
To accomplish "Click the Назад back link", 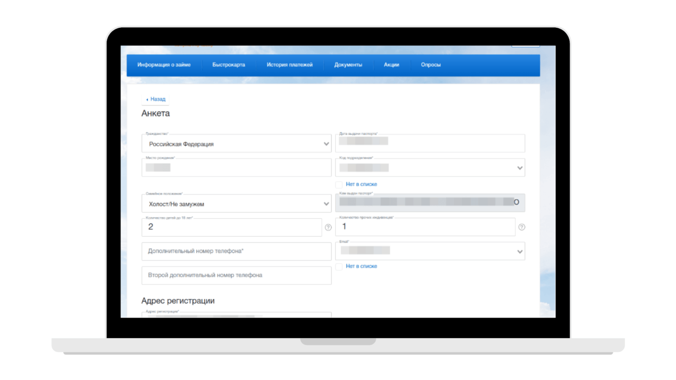I will [x=157, y=99].
